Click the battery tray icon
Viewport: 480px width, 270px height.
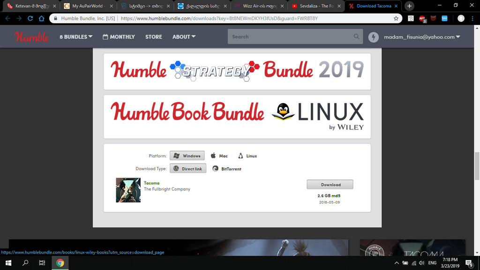[405, 263]
